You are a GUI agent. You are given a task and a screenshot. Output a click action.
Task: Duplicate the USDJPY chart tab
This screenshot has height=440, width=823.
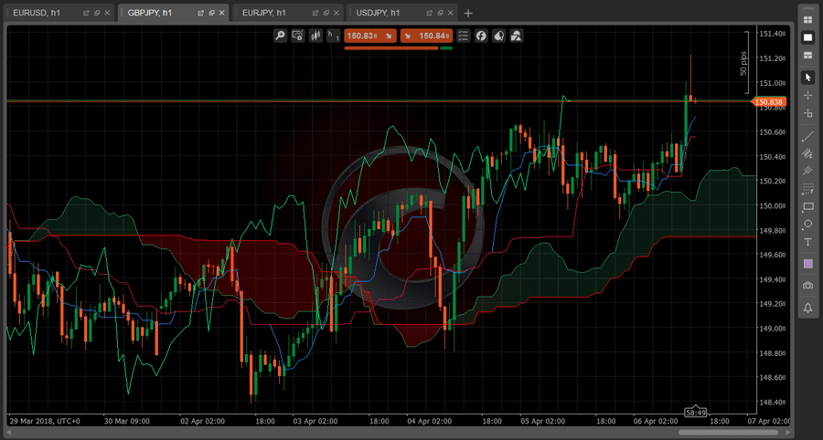[x=440, y=13]
